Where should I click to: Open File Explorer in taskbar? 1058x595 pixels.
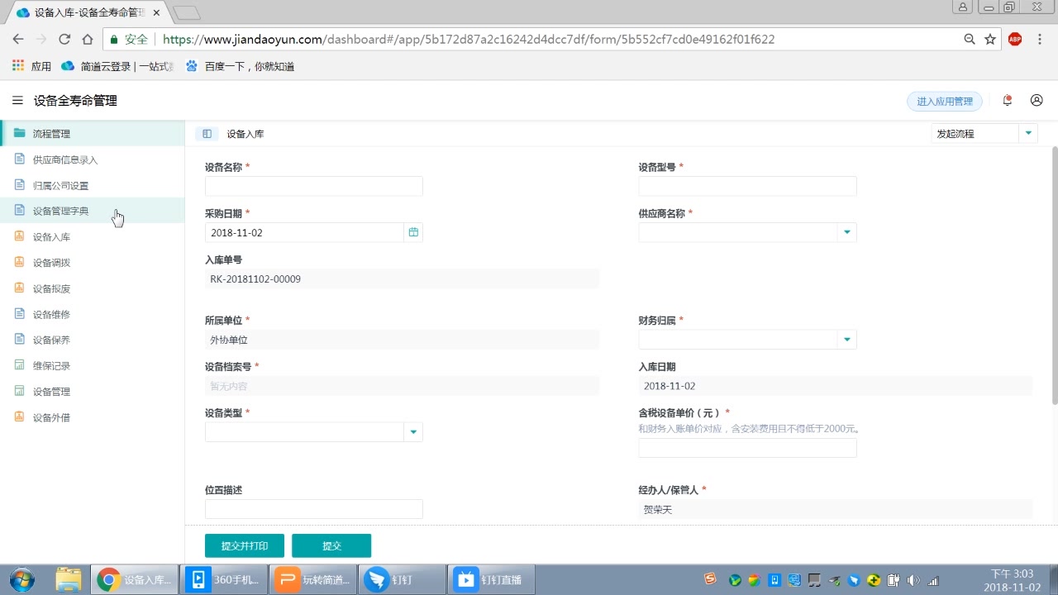click(x=69, y=579)
